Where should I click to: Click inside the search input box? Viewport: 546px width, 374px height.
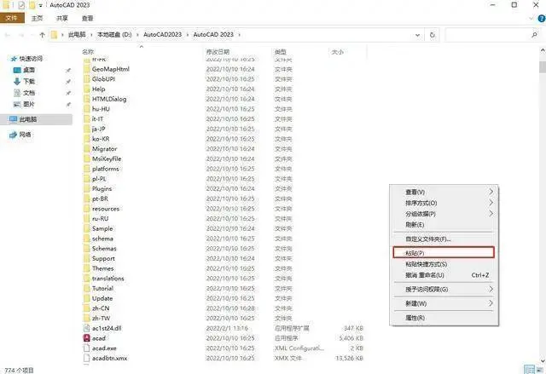pos(487,35)
